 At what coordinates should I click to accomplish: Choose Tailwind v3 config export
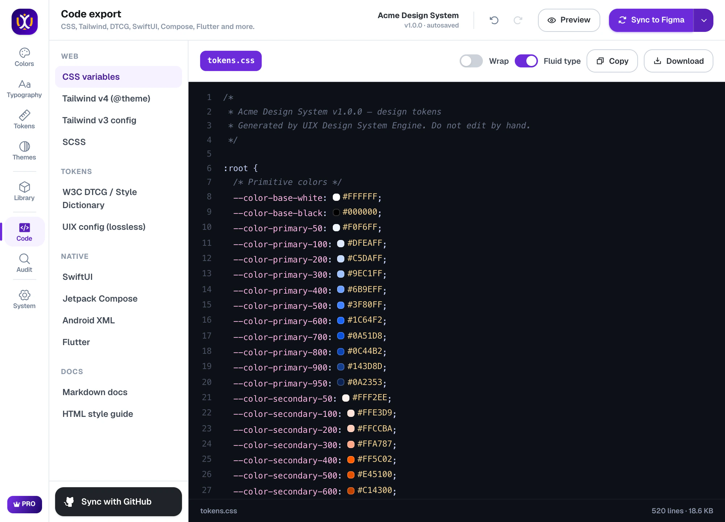click(x=119, y=120)
